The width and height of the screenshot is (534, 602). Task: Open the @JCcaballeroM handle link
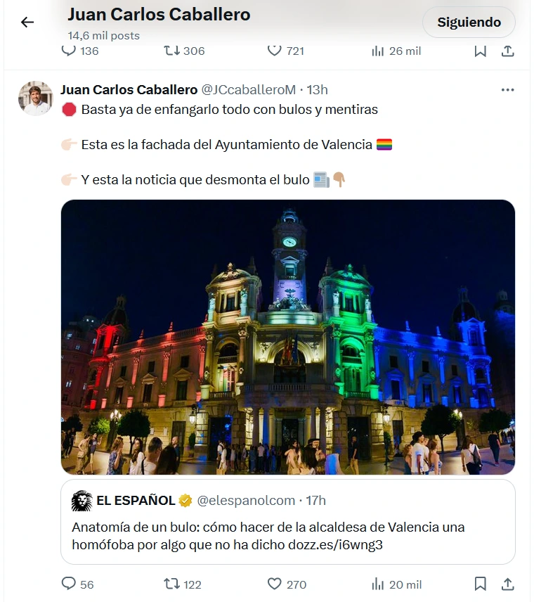click(249, 90)
